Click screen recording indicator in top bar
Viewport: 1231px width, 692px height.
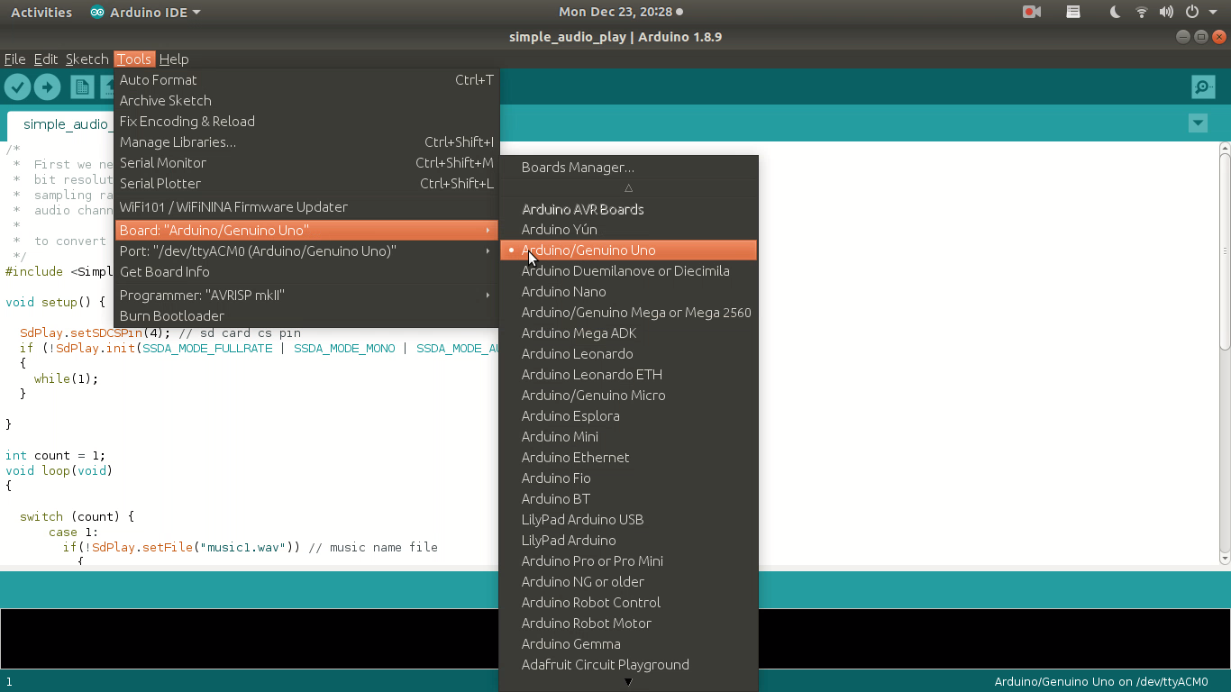(1032, 12)
